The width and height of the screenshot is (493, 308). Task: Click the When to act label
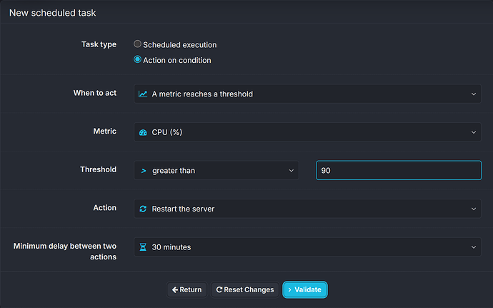pos(94,93)
